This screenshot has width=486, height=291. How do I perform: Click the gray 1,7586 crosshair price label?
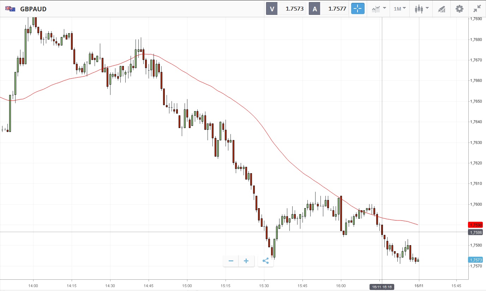click(x=475, y=232)
